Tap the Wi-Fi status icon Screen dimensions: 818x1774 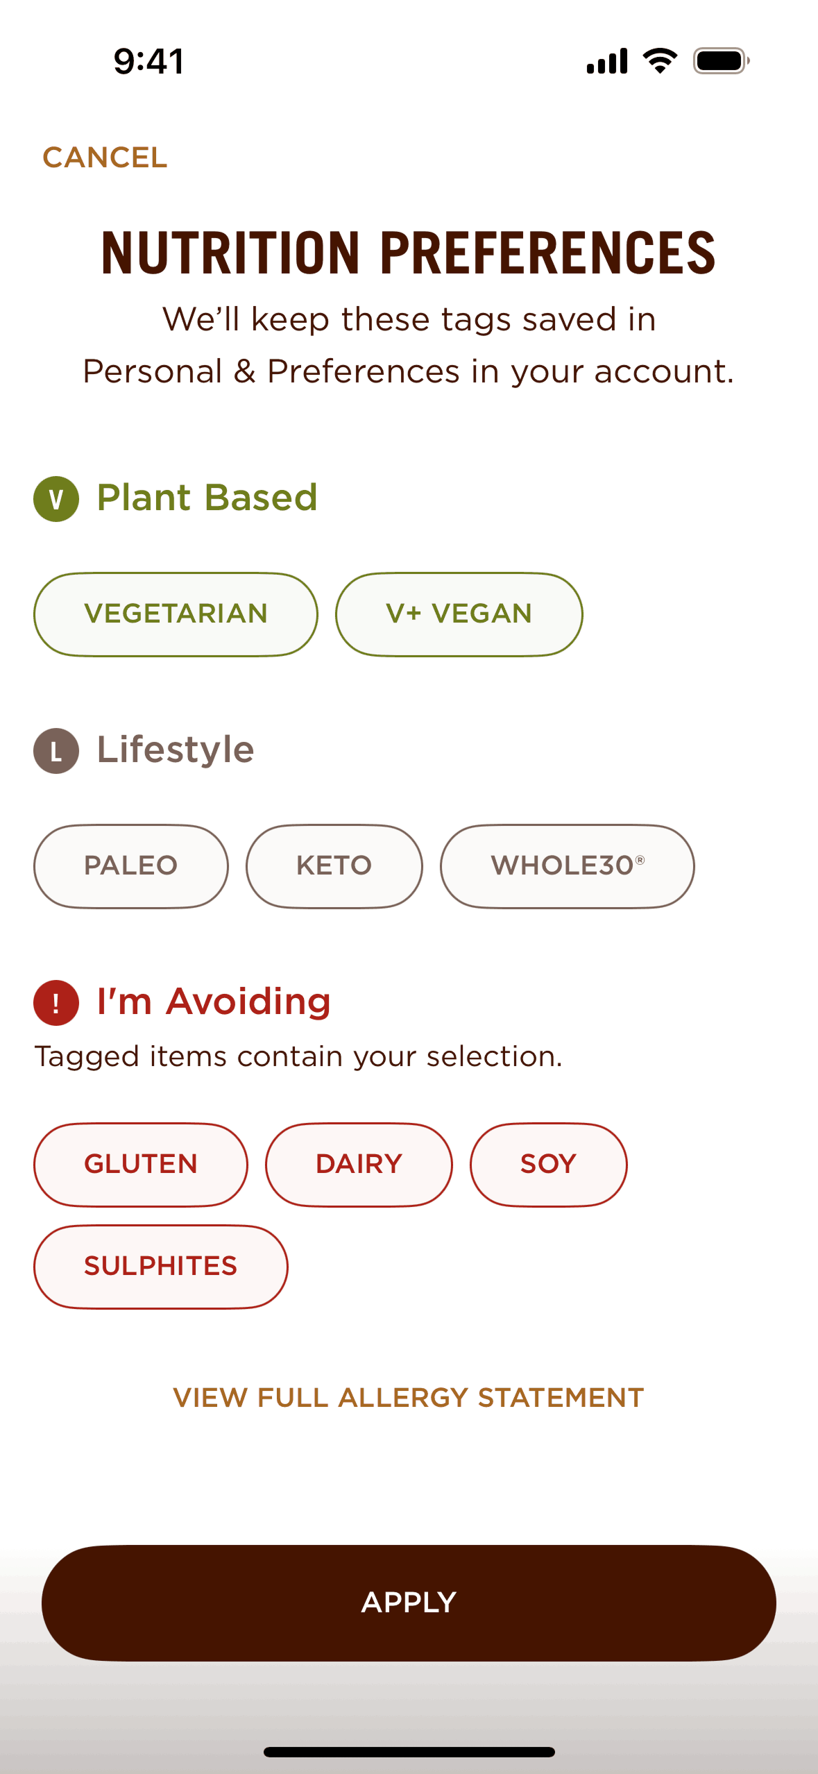tap(660, 61)
